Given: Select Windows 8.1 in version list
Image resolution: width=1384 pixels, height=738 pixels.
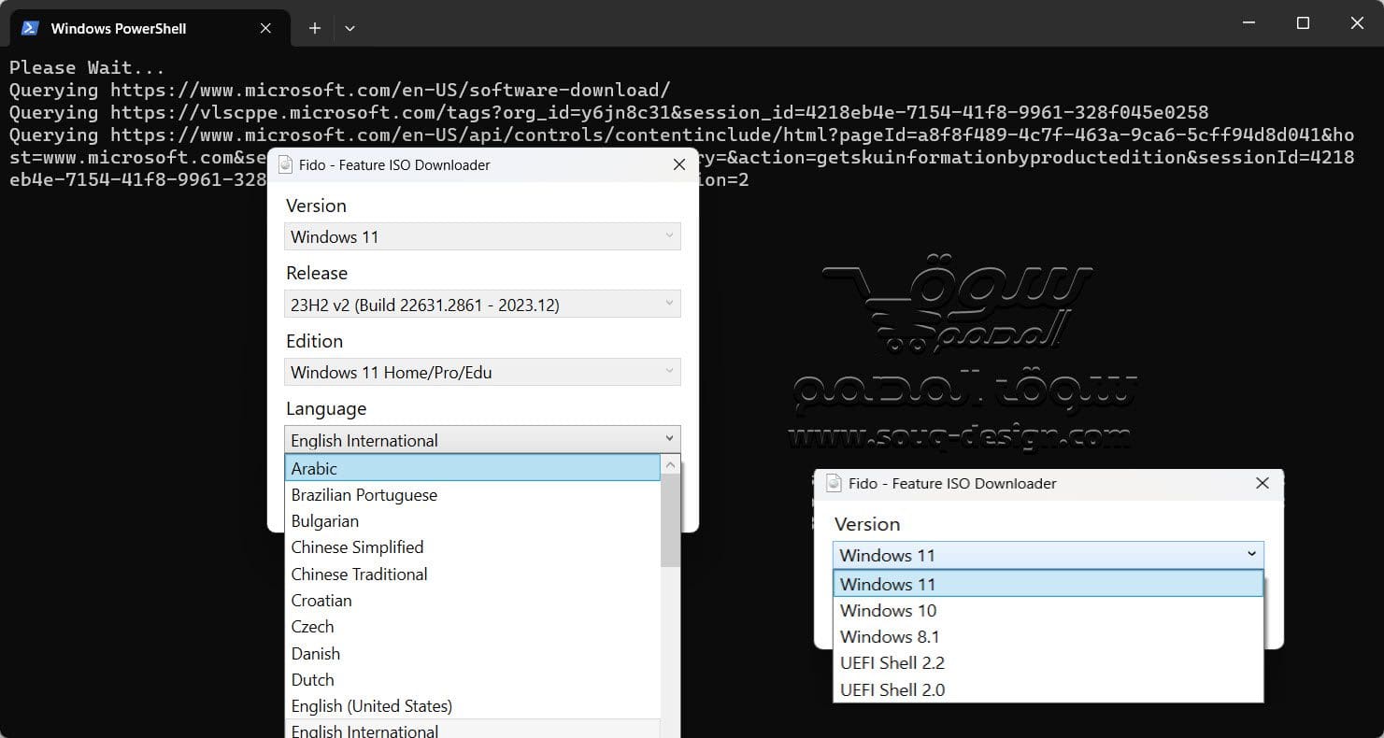Looking at the screenshot, I should pyautogui.click(x=1048, y=637).
